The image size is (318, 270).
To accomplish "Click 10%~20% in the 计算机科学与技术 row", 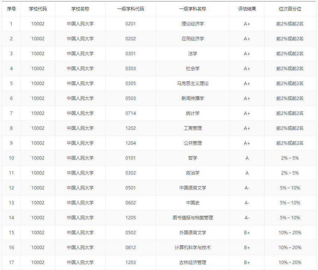I will tap(290, 248).
